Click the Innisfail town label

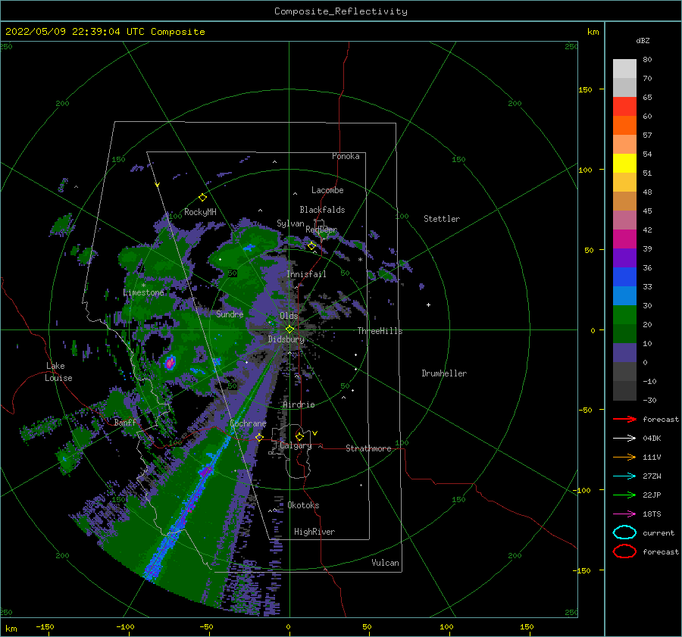pos(306,274)
